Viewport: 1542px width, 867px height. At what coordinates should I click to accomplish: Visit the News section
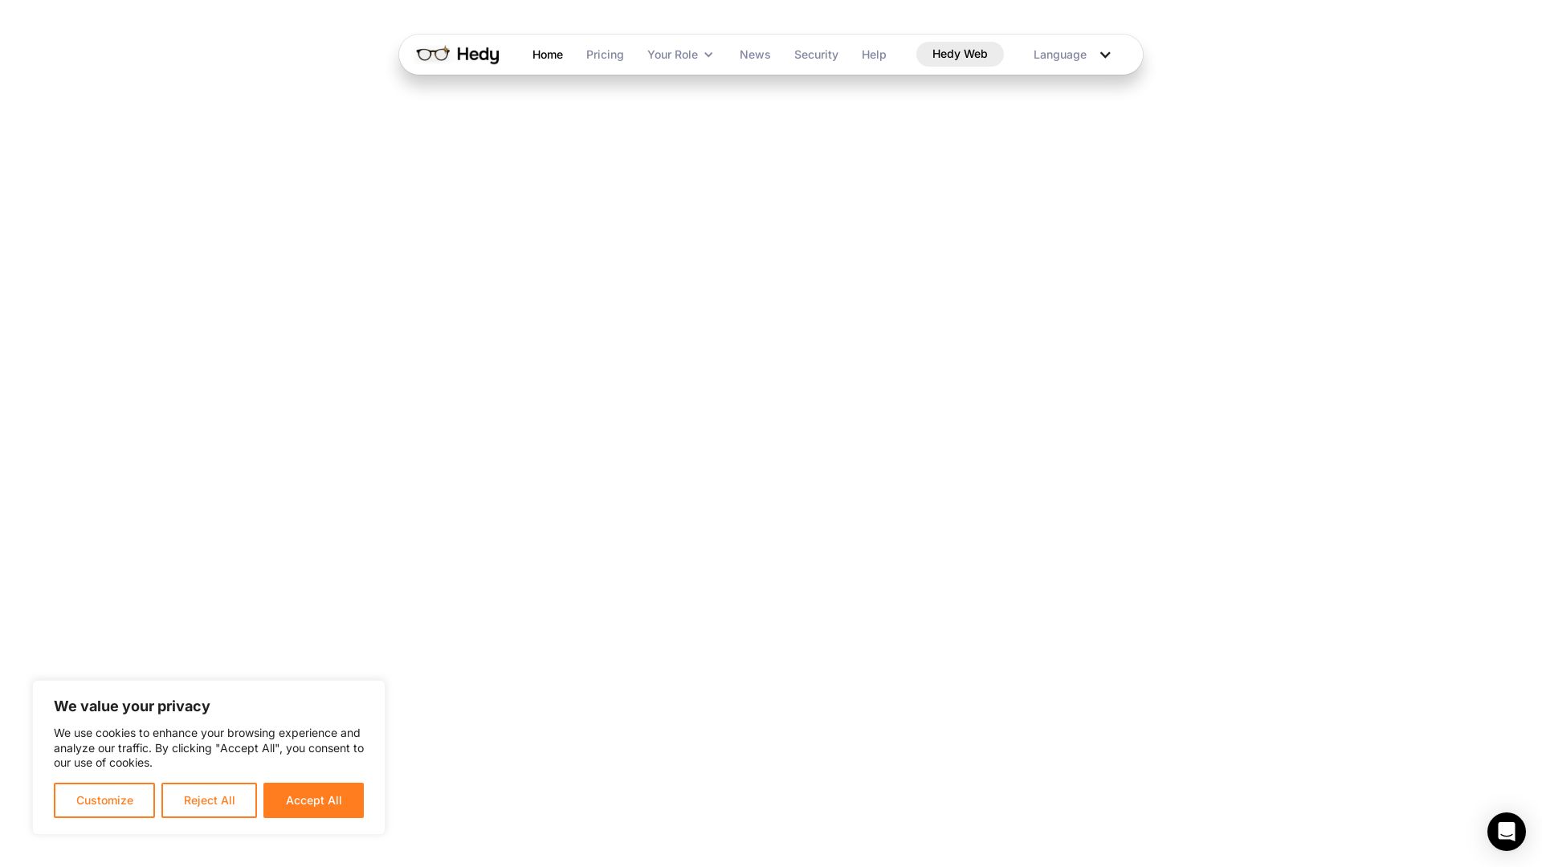click(755, 55)
